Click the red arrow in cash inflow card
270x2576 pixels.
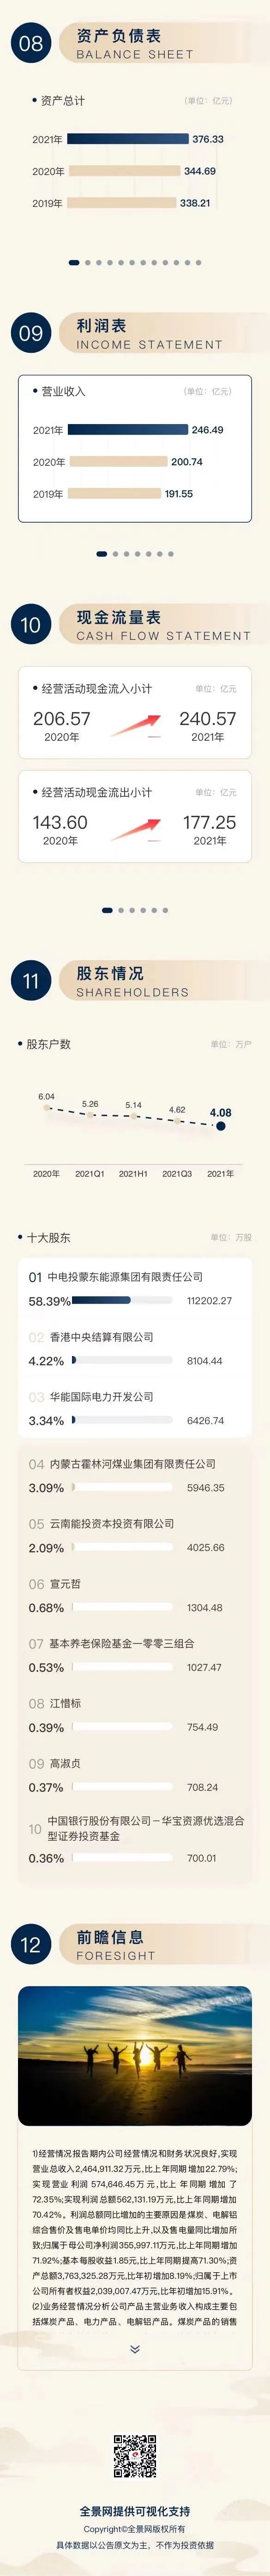pos(136,724)
